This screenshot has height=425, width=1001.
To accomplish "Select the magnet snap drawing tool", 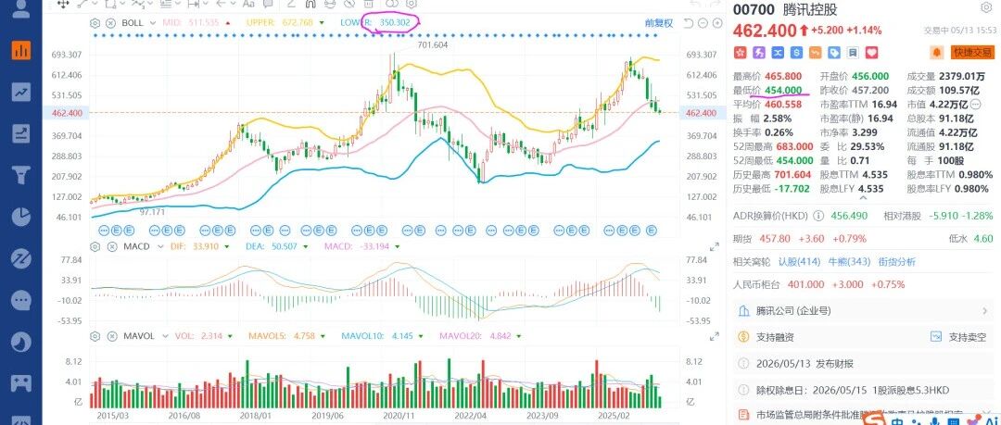I will (x=310, y=4).
